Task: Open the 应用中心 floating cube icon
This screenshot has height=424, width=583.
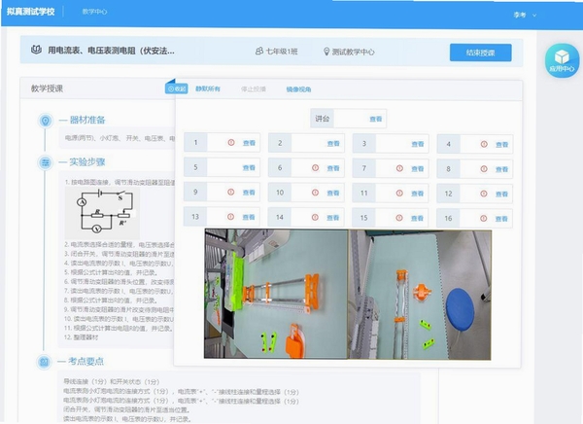Action: click(x=562, y=60)
